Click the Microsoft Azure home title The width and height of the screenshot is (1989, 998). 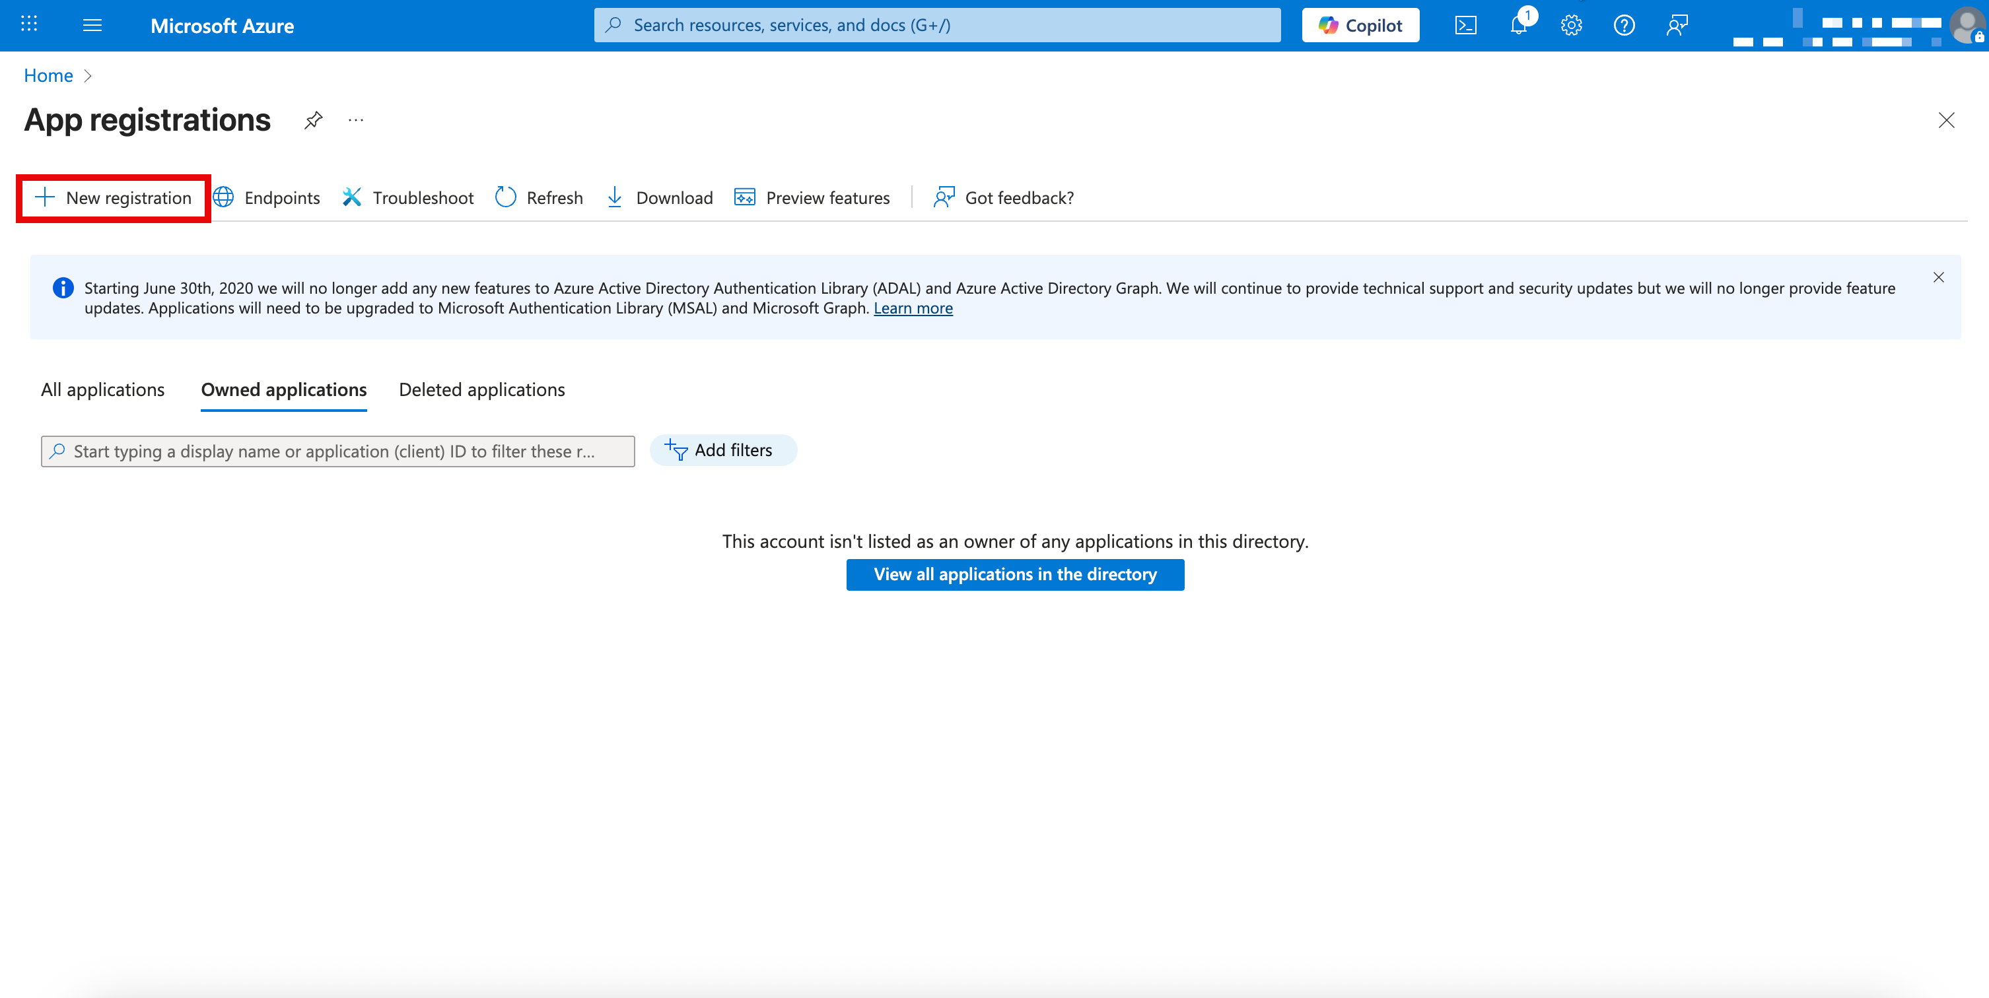(x=222, y=26)
